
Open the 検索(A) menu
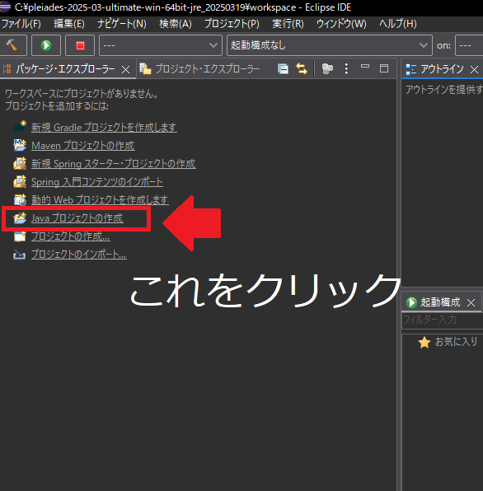176,24
